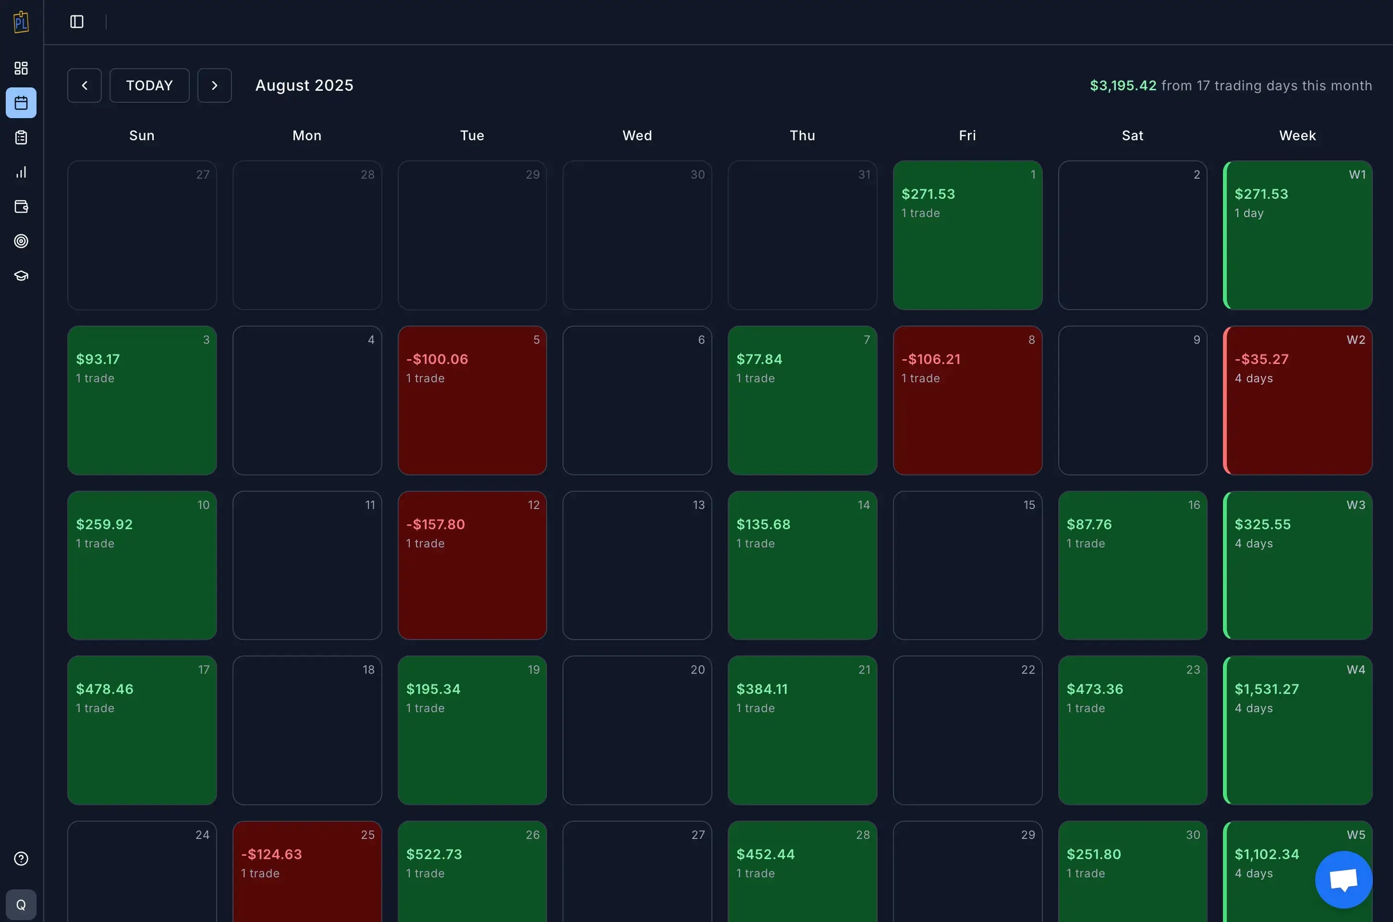Open the trade journal clipboard icon
Image resolution: width=1393 pixels, height=922 pixels.
21,138
